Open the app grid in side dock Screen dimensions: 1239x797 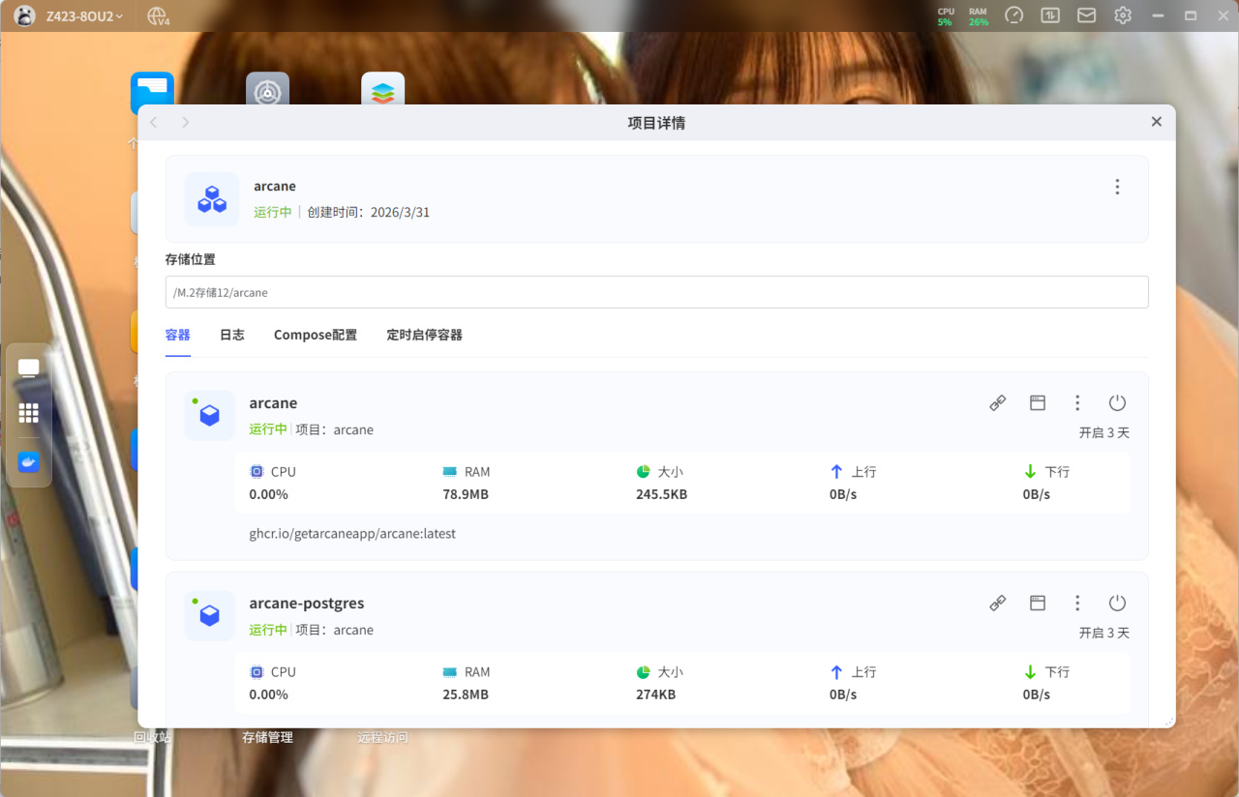[29, 413]
